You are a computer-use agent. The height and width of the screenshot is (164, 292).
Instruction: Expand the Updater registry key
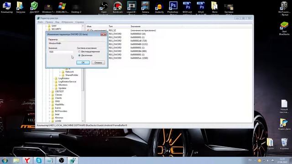[53, 88]
